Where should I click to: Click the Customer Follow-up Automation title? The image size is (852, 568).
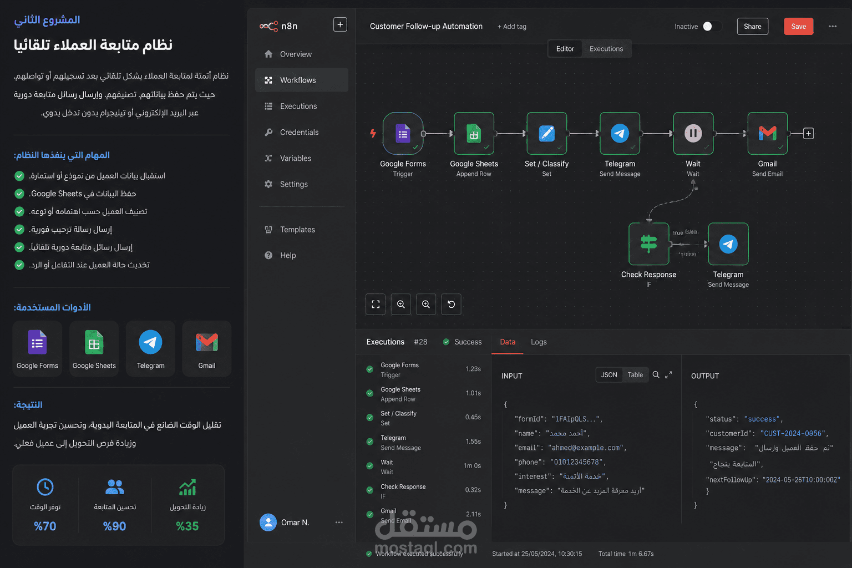coord(426,26)
